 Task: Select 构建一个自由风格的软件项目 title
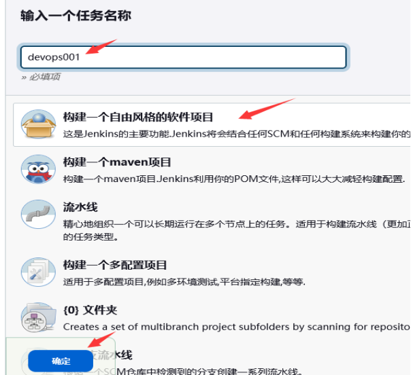138,117
